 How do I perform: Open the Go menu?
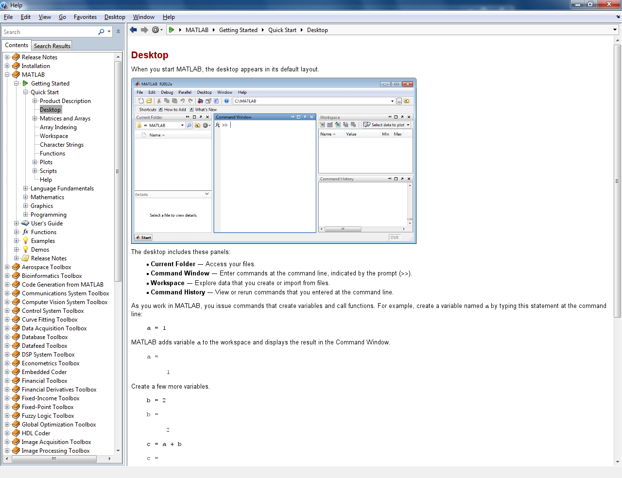coord(62,17)
